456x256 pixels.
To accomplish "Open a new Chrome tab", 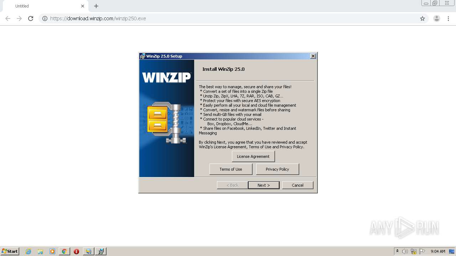I will tap(96, 6).
